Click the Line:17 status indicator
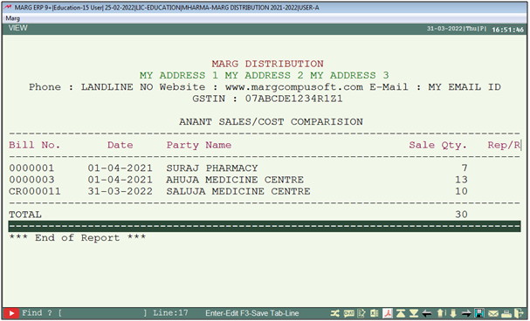The height and width of the screenshot is (321, 530). pos(170,313)
